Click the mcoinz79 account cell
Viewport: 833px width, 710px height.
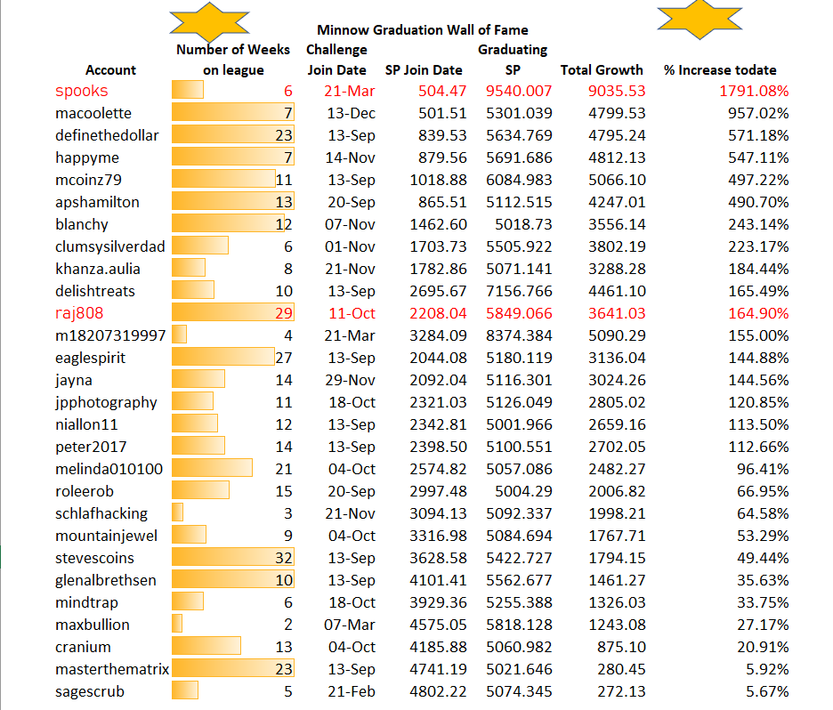88,180
